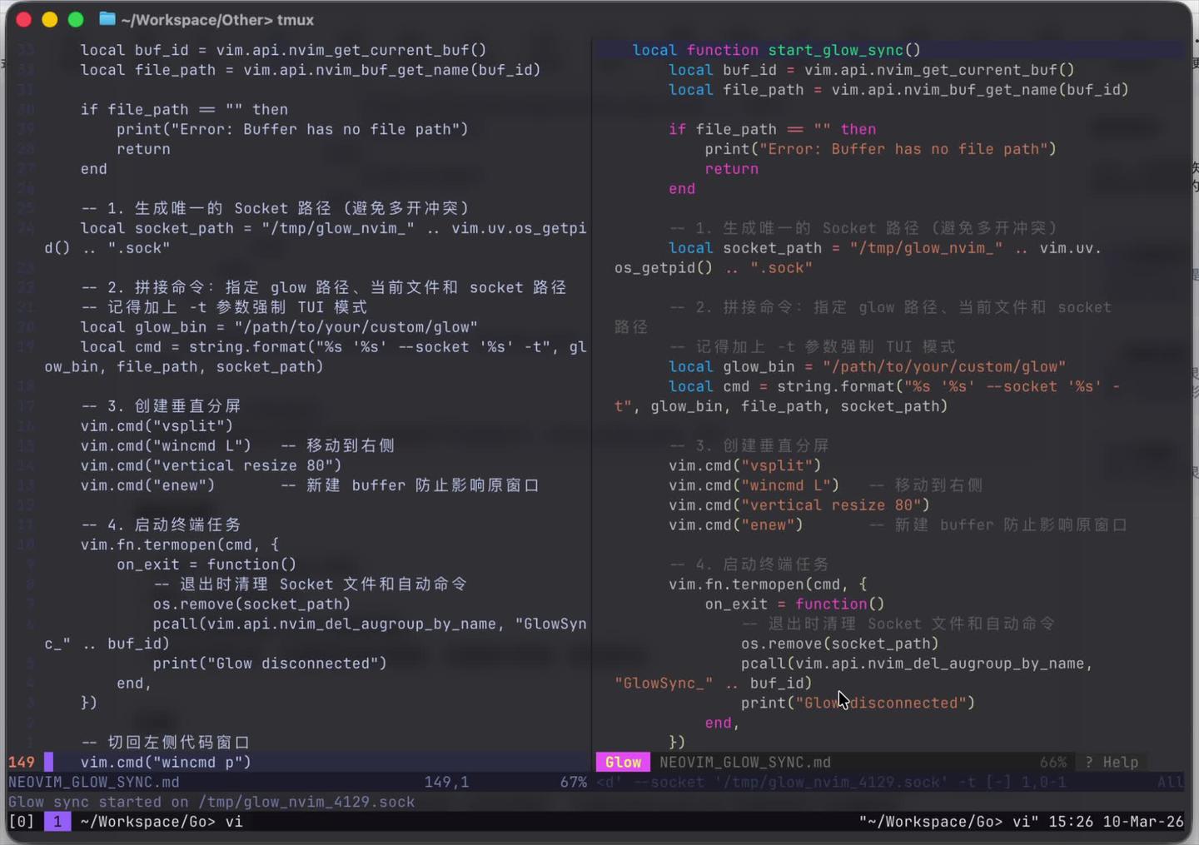
Task: Click the red close window button
Action: (x=24, y=19)
